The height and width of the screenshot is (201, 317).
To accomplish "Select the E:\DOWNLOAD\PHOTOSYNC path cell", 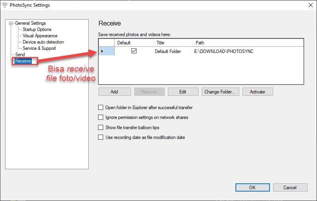I will 248,51.
